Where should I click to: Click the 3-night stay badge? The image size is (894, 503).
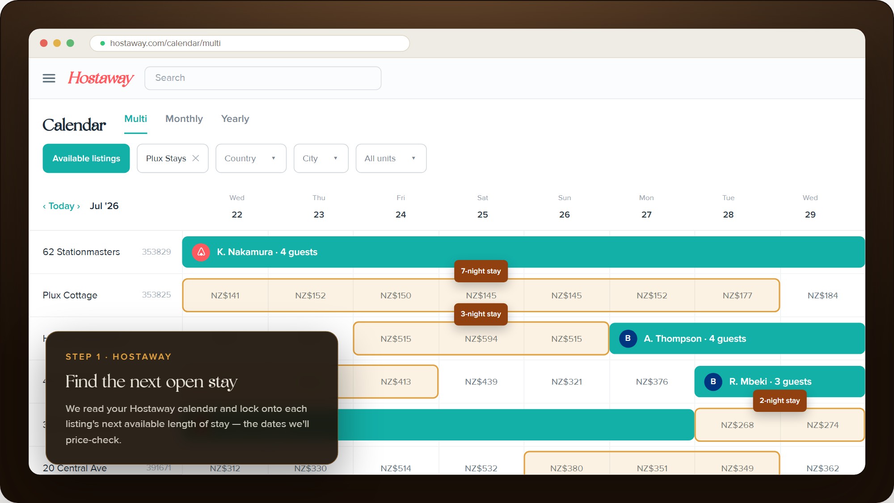point(481,314)
